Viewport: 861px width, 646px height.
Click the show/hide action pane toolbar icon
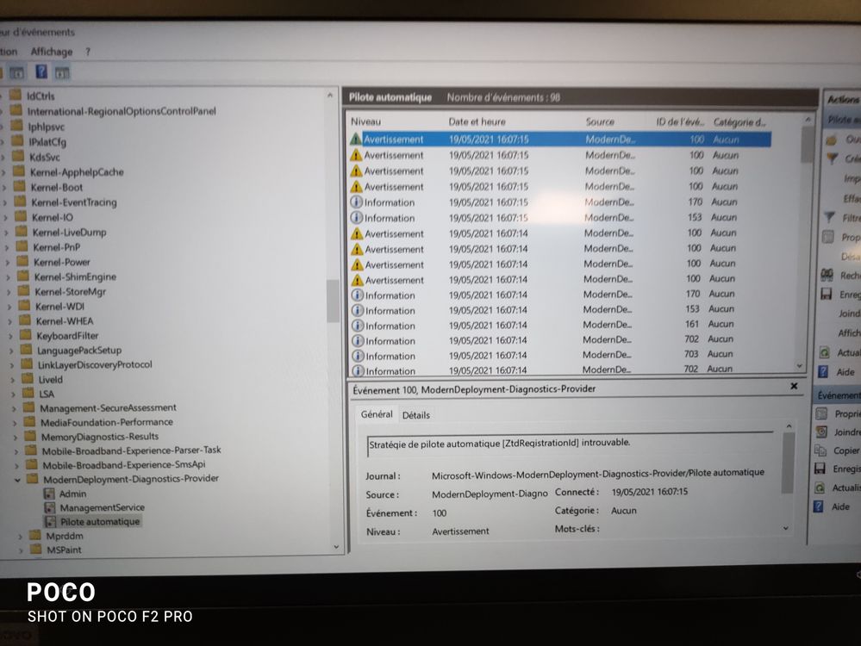click(62, 72)
